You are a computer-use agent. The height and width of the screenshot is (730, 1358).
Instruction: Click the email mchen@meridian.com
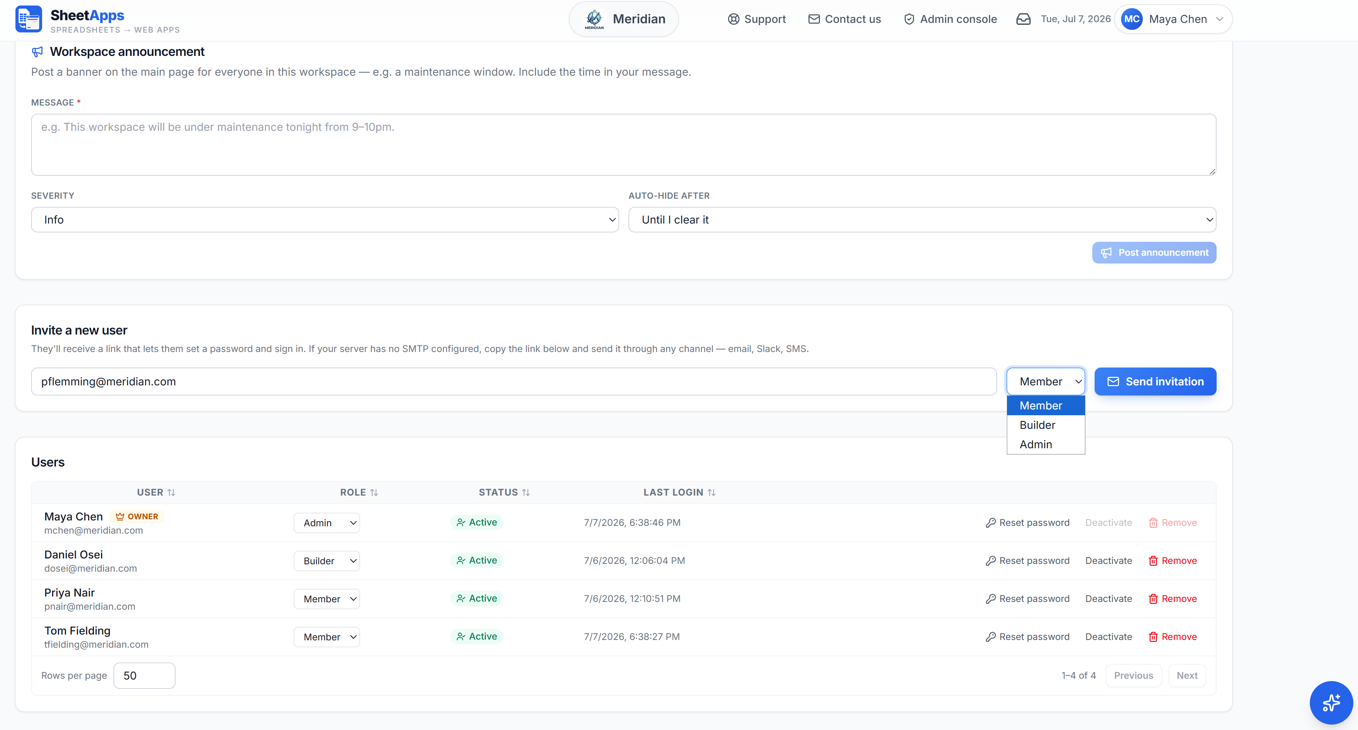tap(94, 531)
